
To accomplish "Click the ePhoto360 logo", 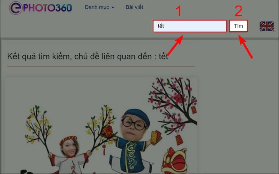I will 40,8.
